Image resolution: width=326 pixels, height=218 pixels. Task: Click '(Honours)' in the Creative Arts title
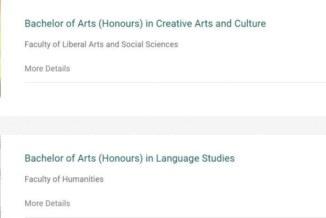click(120, 23)
